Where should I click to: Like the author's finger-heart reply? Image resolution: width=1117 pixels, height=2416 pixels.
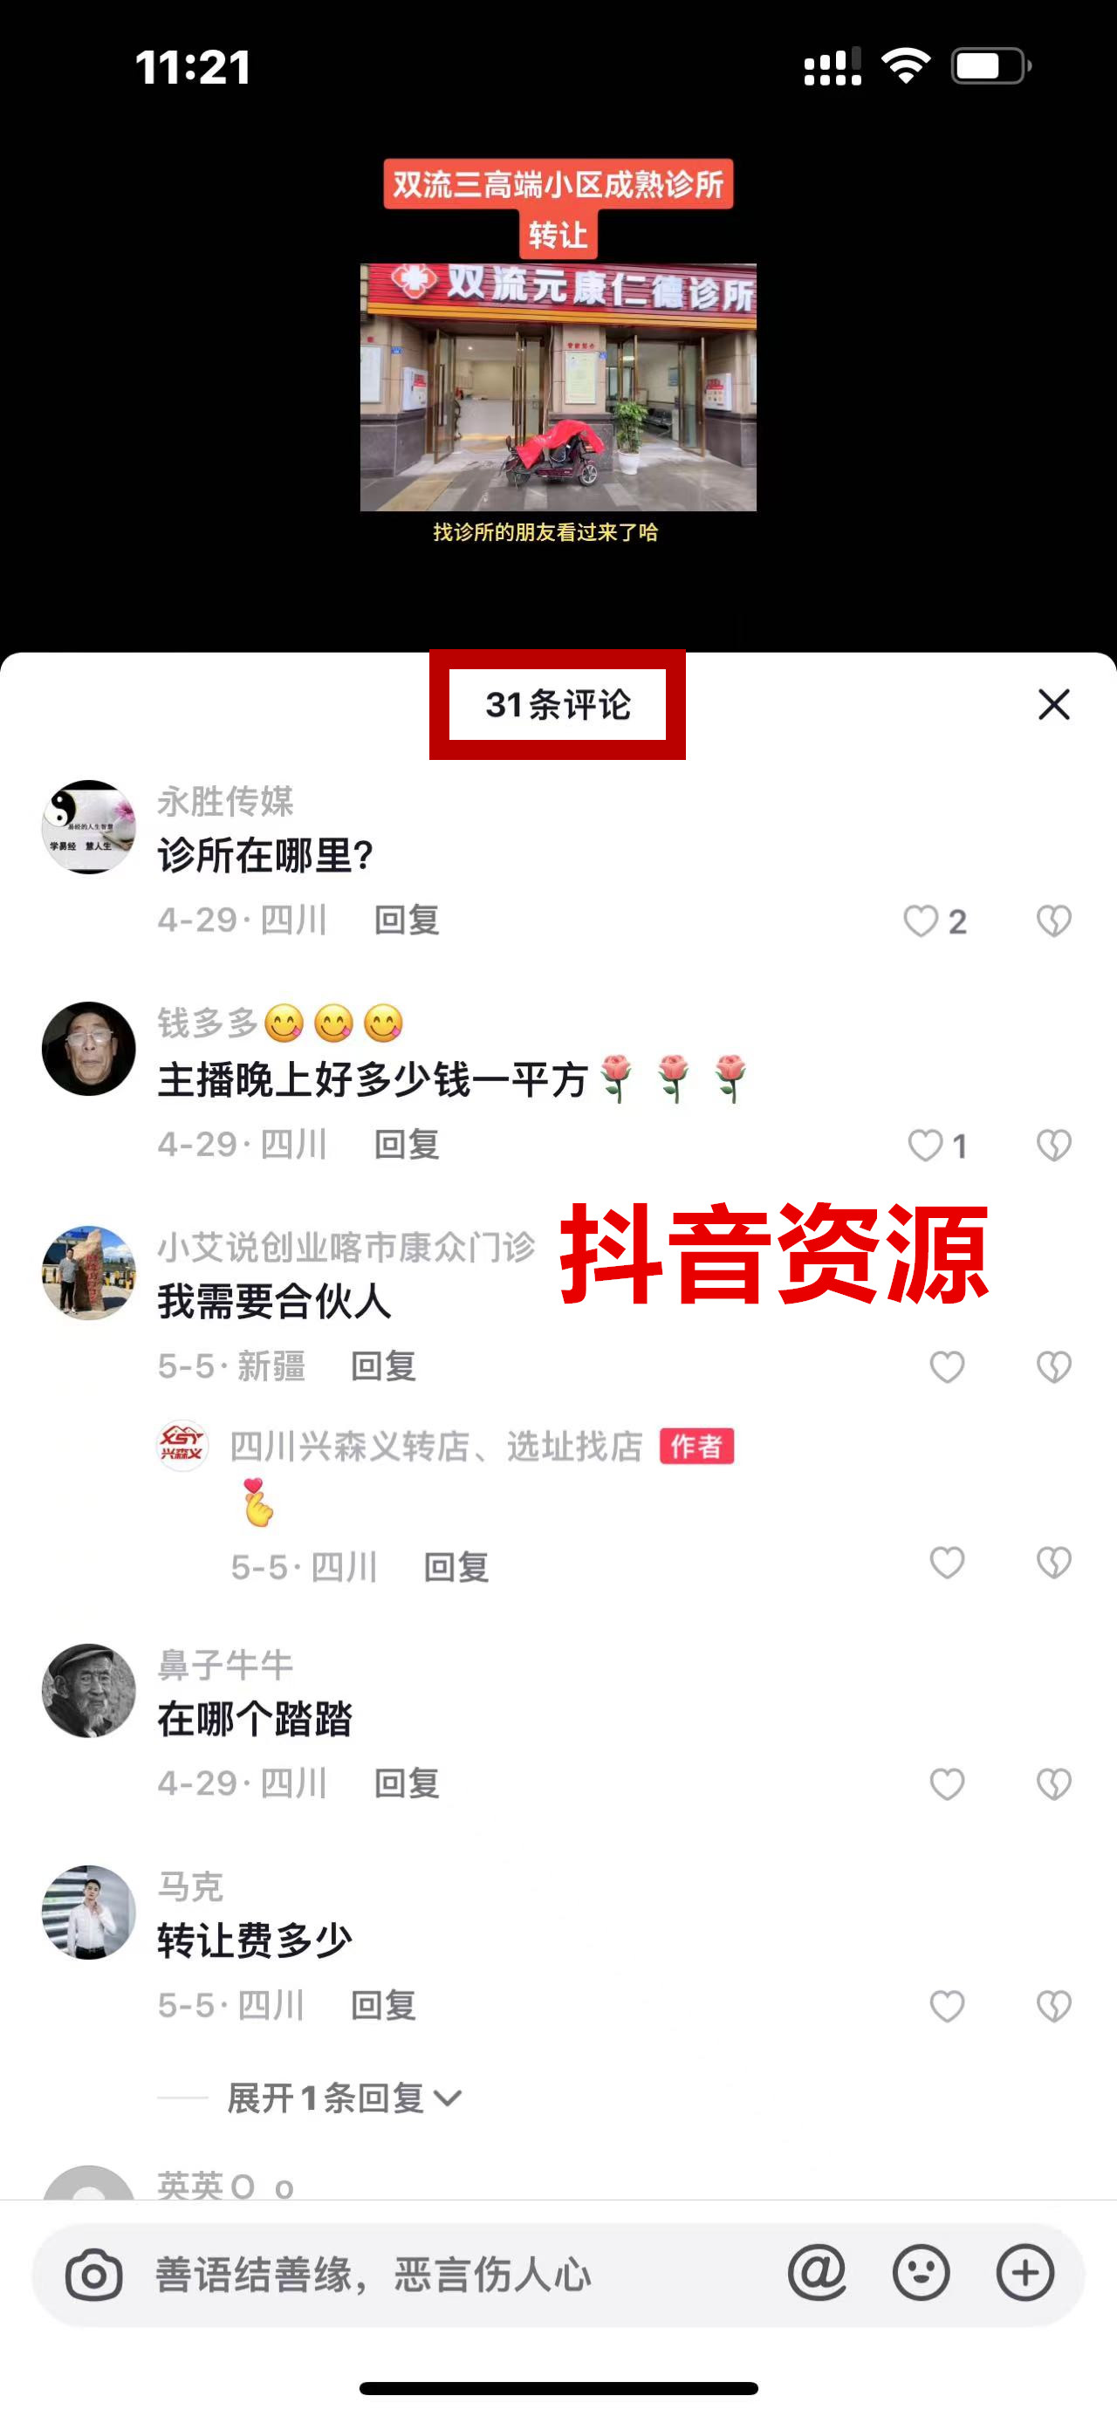click(947, 1564)
